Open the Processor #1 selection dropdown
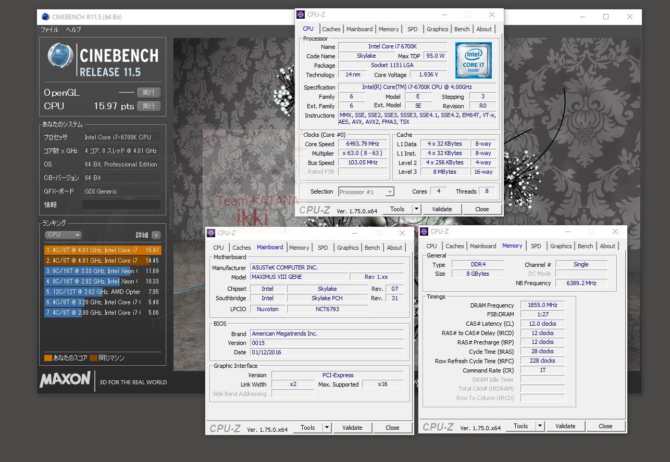670x462 pixels. 366,191
